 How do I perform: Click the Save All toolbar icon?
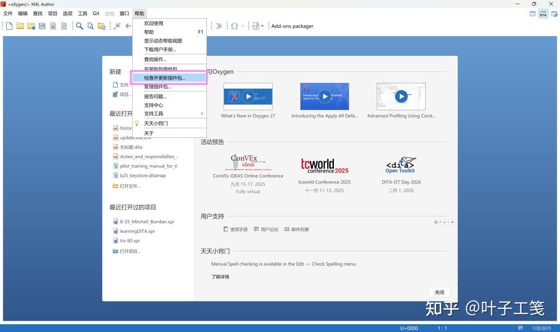pos(53,26)
